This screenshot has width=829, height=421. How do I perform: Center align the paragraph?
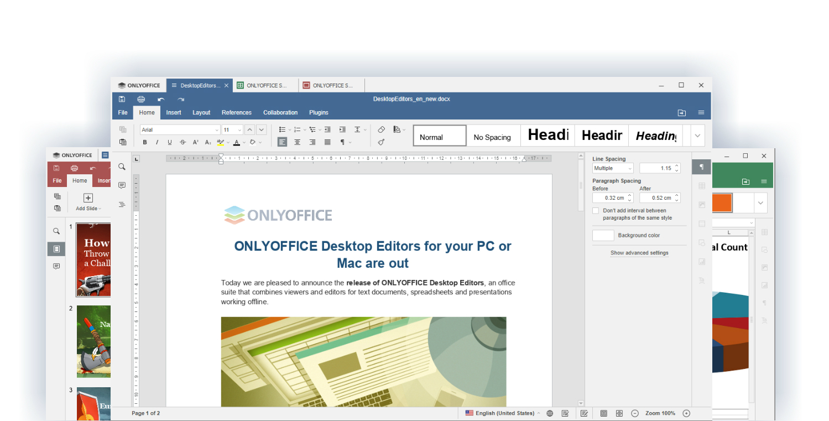click(x=298, y=142)
